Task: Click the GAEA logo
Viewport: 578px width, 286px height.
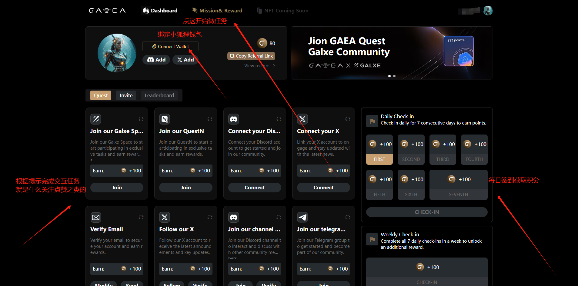Action: [x=107, y=11]
